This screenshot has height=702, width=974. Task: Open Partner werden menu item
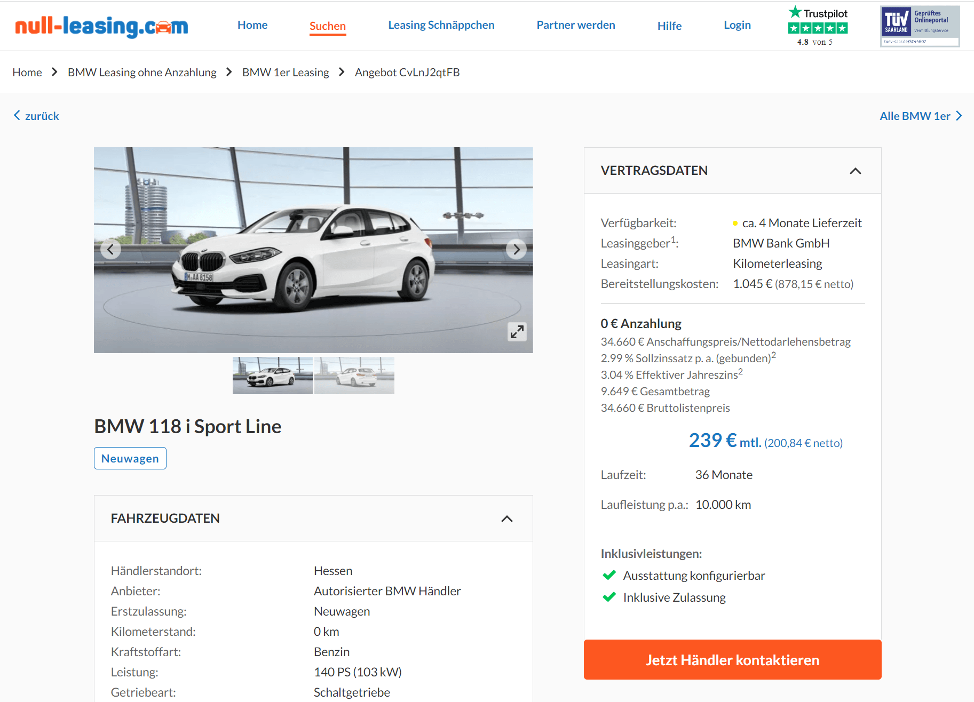tap(576, 25)
